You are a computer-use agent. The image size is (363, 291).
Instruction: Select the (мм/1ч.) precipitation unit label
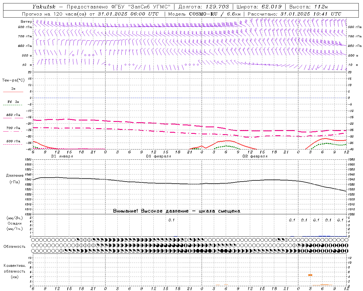(15, 229)
